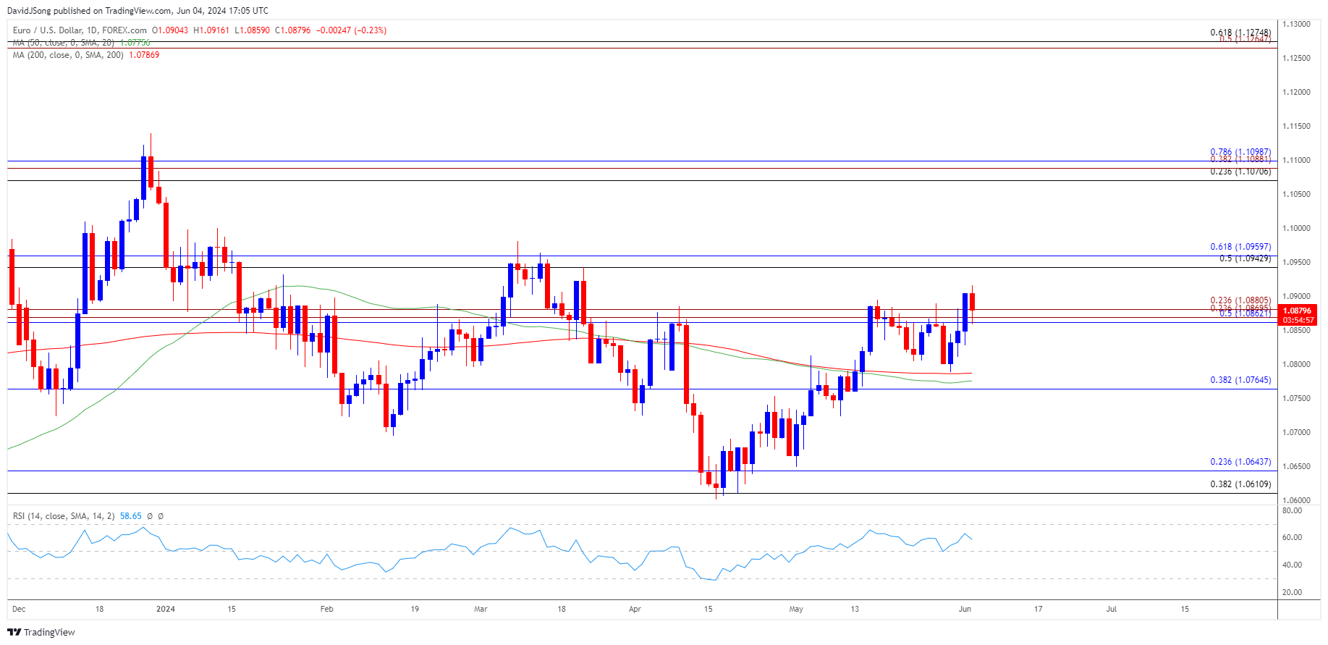Click the RSI (14, close, SMA, 14, 2) legend
This screenshot has width=1328, height=645.
point(64,516)
